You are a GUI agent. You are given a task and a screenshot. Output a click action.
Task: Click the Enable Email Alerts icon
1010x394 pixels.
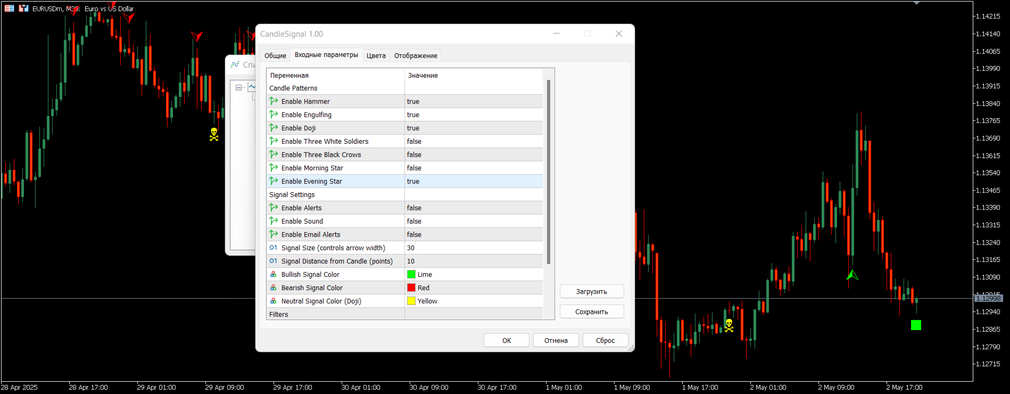pyautogui.click(x=274, y=234)
